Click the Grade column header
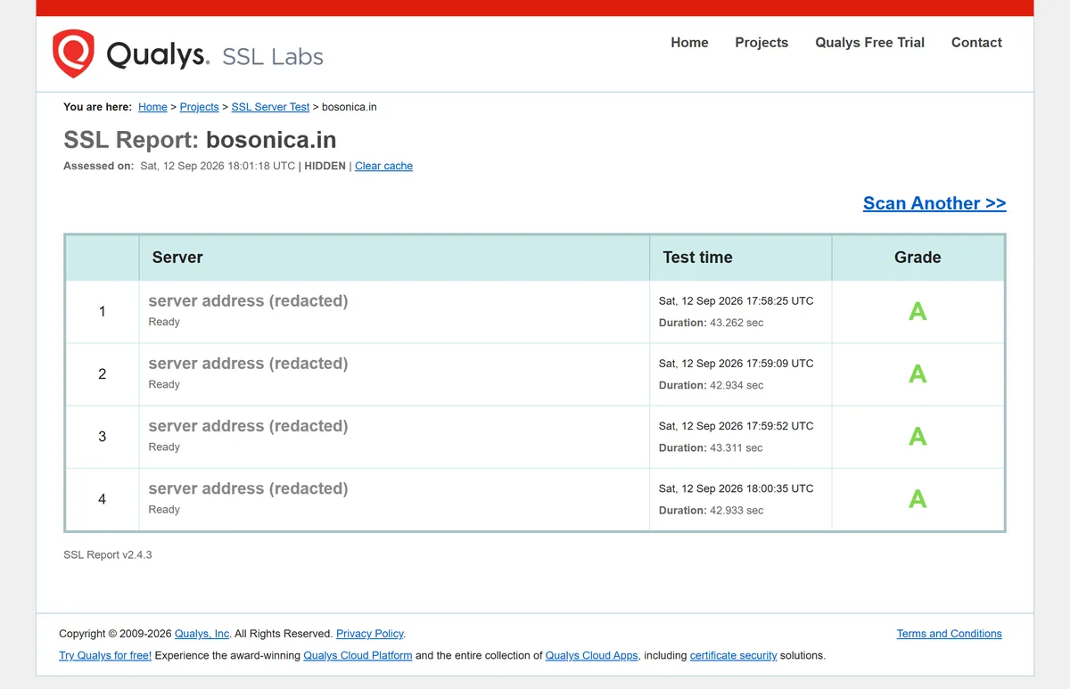Viewport: 1070px width, 689px height. [918, 258]
